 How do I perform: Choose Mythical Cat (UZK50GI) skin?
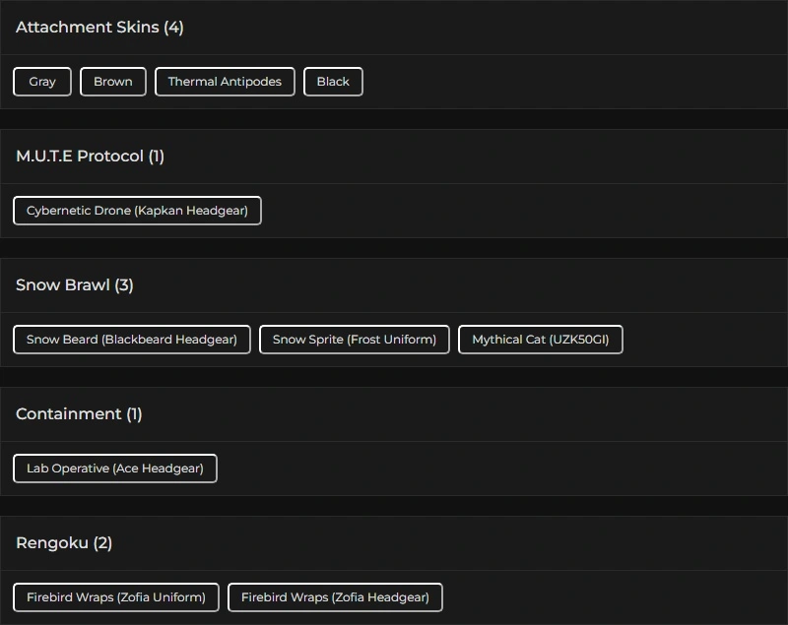point(541,340)
